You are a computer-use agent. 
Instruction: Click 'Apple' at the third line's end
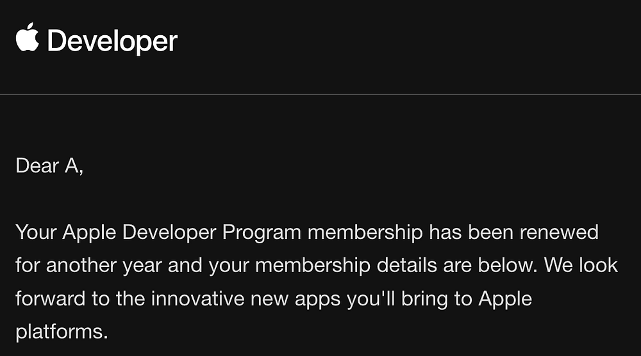click(505, 299)
